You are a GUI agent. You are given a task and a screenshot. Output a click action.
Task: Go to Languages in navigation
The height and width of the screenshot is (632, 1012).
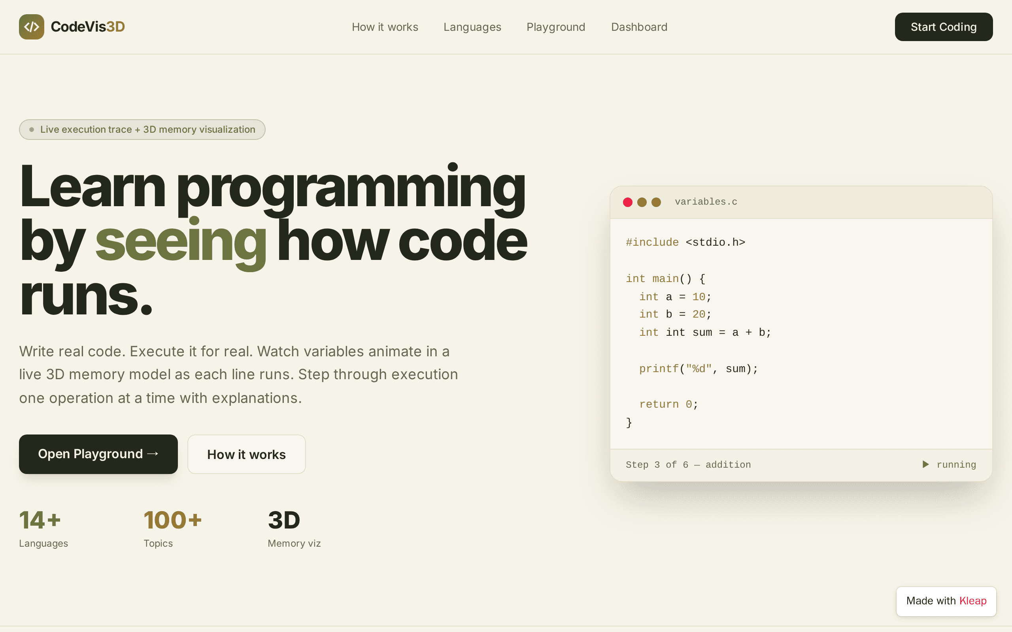(472, 27)
